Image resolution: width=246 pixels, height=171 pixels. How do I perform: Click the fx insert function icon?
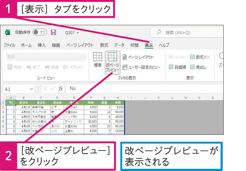[60, 89]
